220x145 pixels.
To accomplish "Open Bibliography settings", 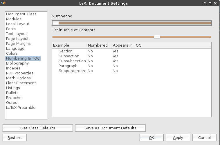I will [17, 63].
